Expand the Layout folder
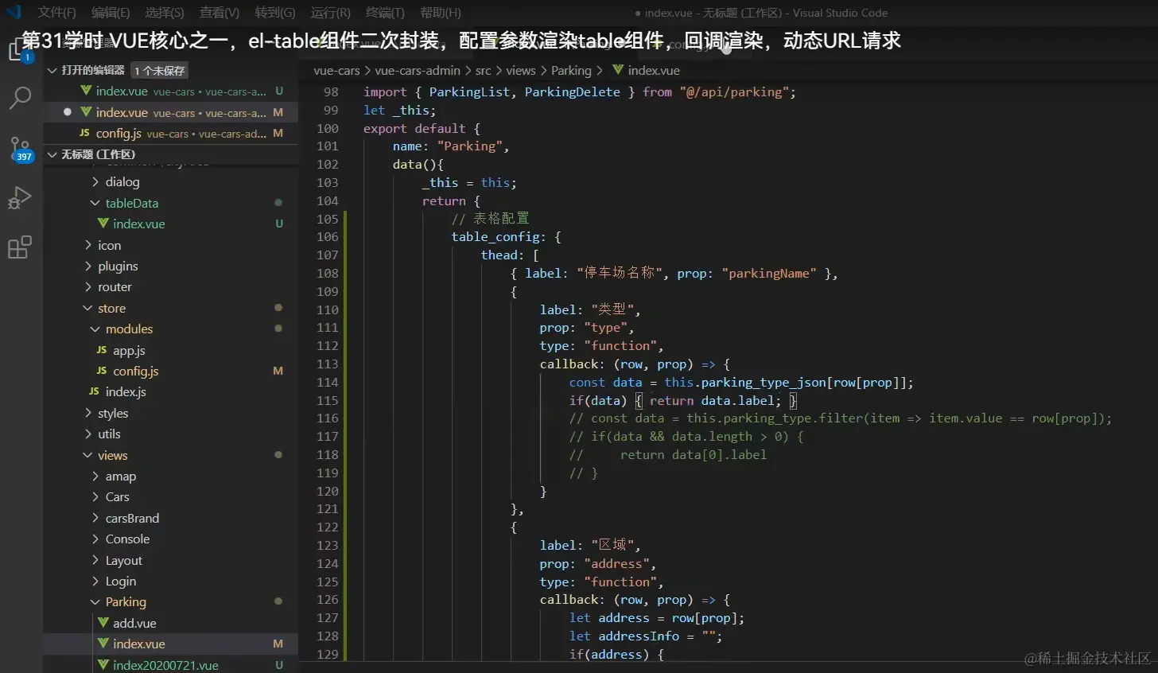This screenshot has width=1158, height=673. pyautogui.click(x=95, y=560)
